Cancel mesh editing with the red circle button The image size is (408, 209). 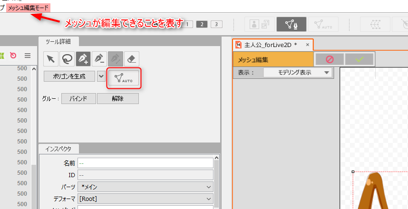coord(330,59)
